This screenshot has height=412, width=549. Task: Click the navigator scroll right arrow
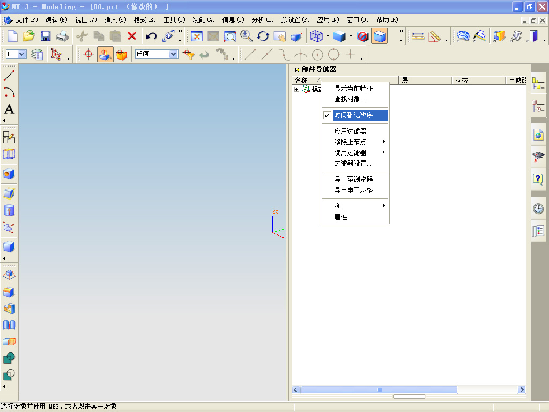(522, 389)
